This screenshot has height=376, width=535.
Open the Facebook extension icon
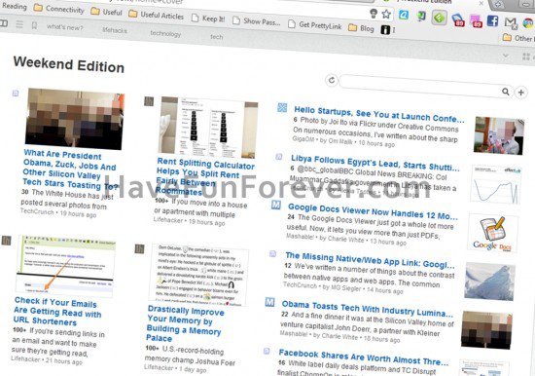point(492,20)
